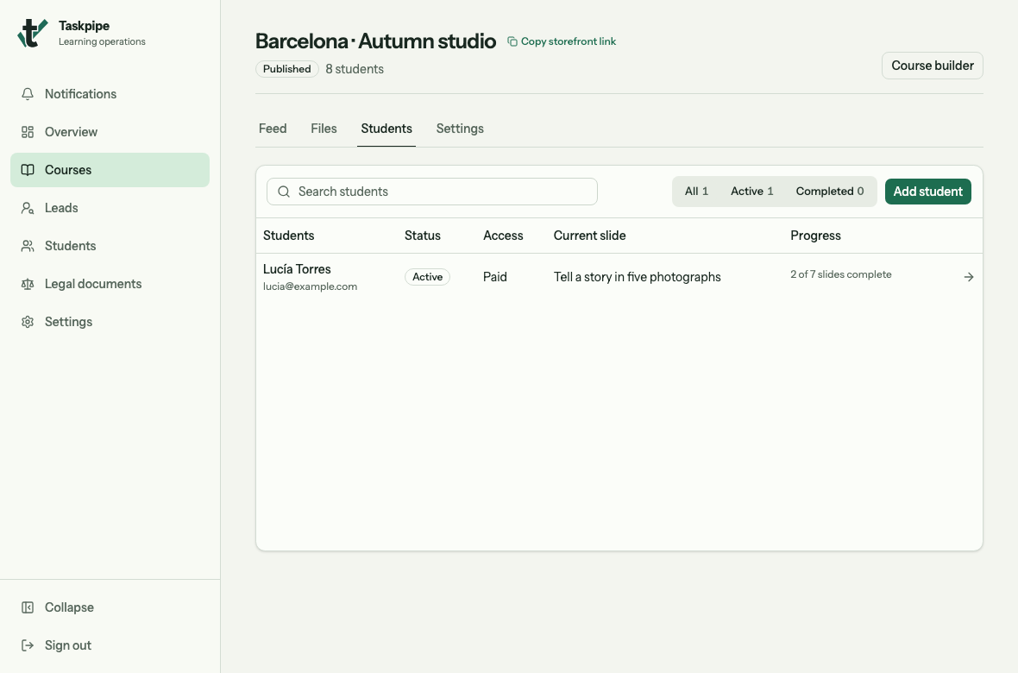The image size is (1018, 673).
Task: Click the Legal documents scales icon
Action: click(28, 284)
